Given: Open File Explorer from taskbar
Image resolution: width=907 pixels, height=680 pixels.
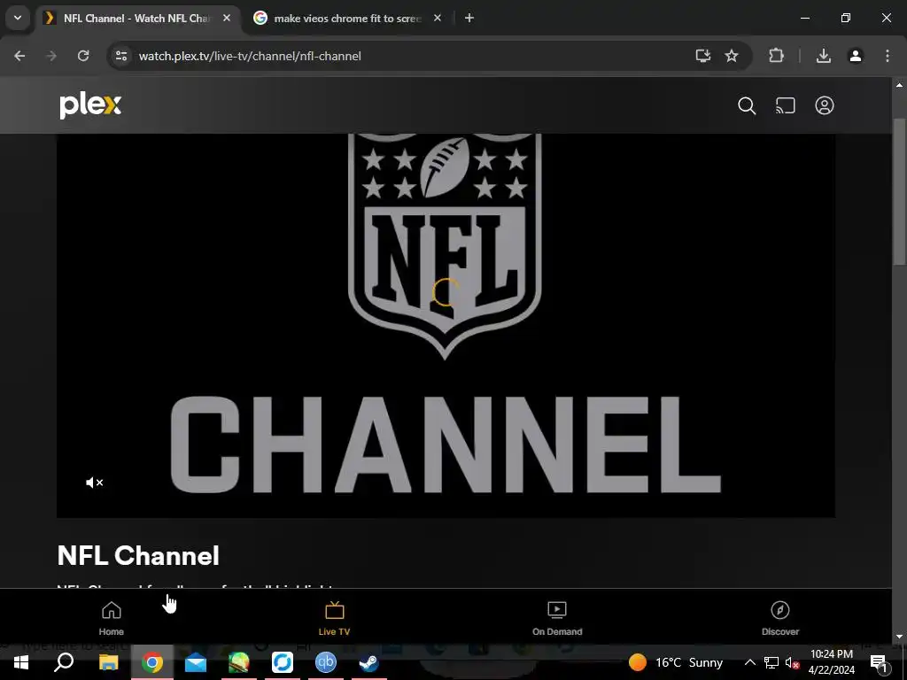Looking at the screenshot, I should [x=108, y=662].
